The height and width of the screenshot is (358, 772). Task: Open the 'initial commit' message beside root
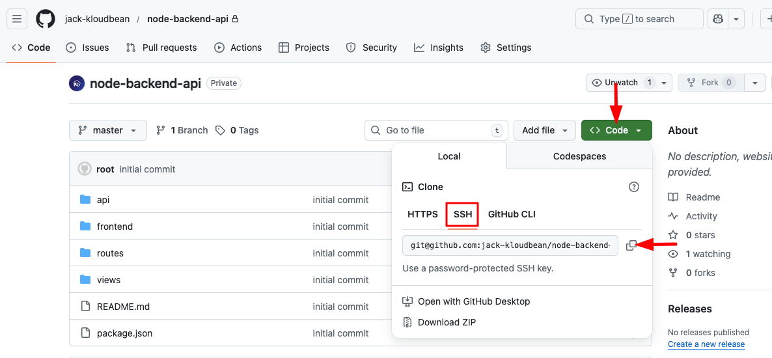coord(147,169)
